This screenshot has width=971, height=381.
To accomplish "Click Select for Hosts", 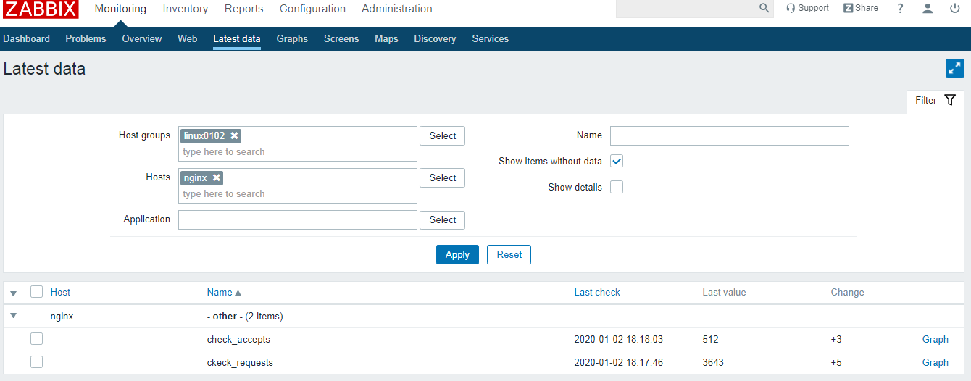I will 442,178.
